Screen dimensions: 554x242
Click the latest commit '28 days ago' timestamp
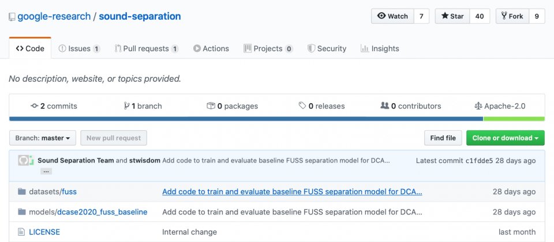pos(515,161)
